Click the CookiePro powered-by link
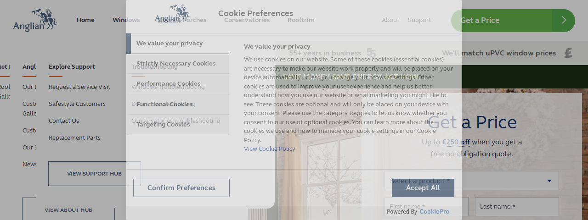The height and width of the screenshot is (220, 588). (434, 212)
